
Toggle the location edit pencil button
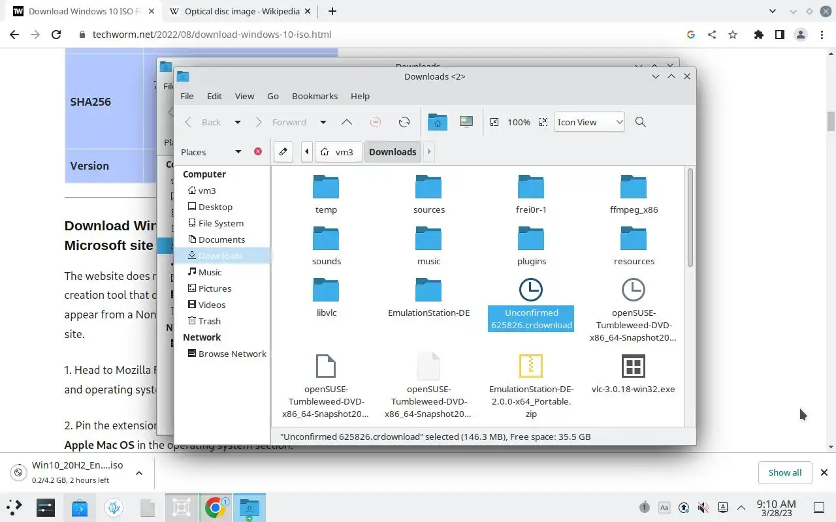coord(283,152)
